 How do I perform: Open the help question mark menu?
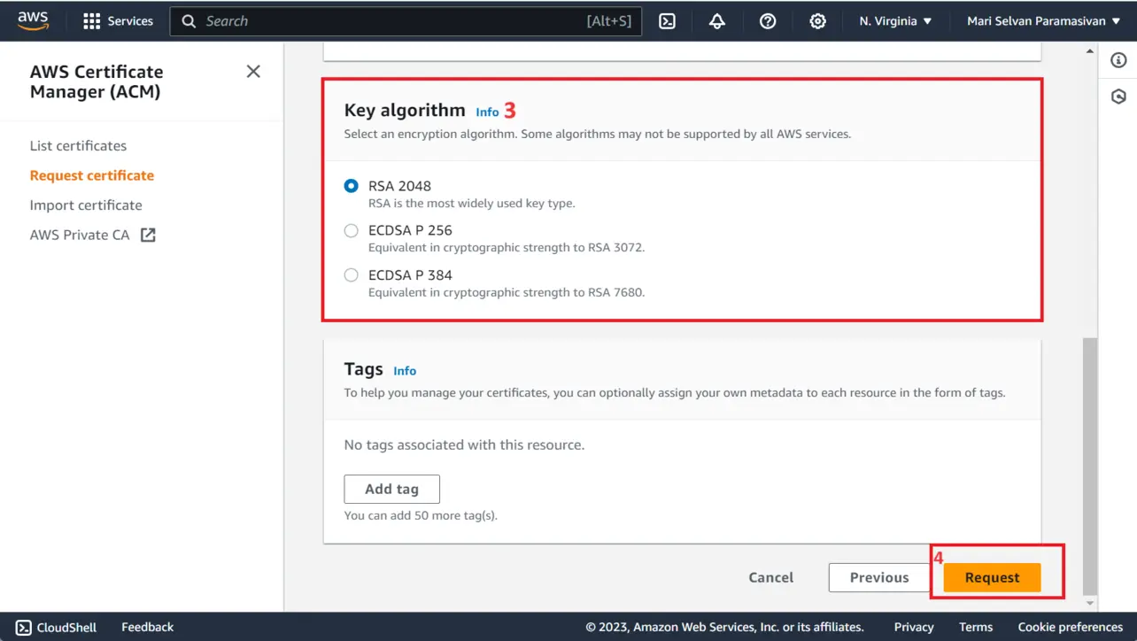[x=768, y=21]
